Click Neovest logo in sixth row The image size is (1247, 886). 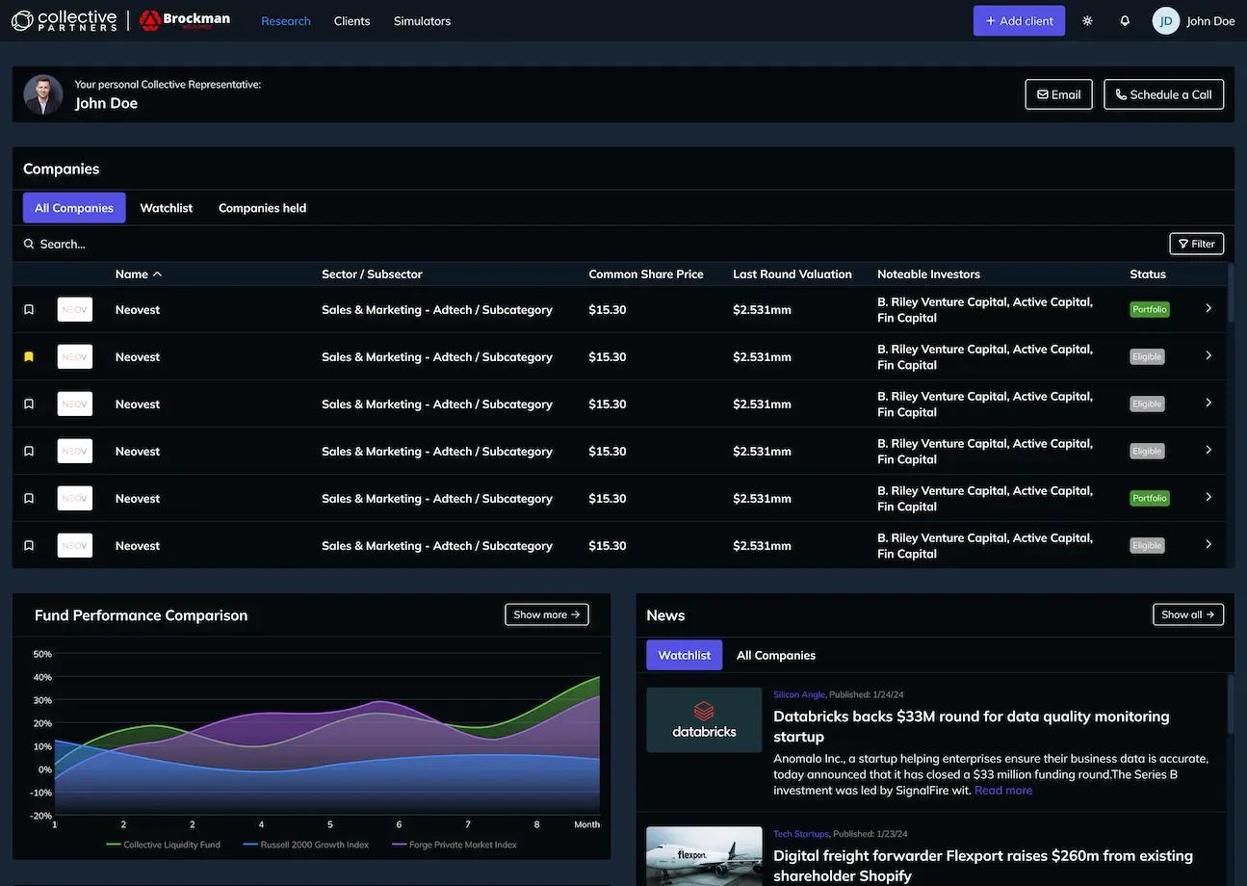(75, 545)
